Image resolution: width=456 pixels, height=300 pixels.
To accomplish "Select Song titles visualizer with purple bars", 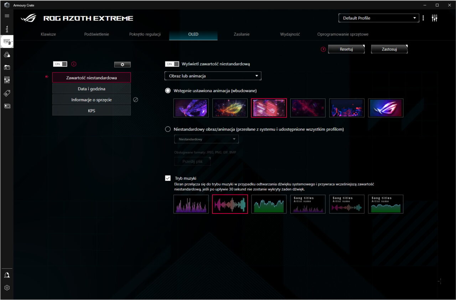I will pyautogui.click(x=308, y=204).
